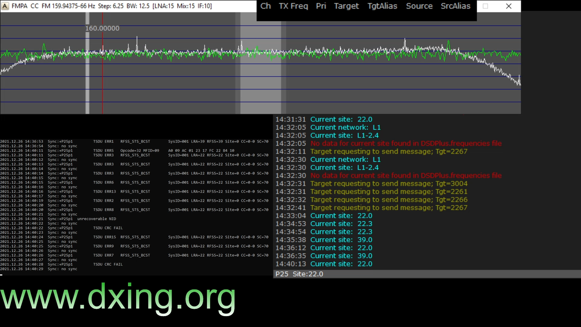Click the light gray highlighted band in spectrum
The height and width of the screenshot is (327, 581).
click(261, 64)
